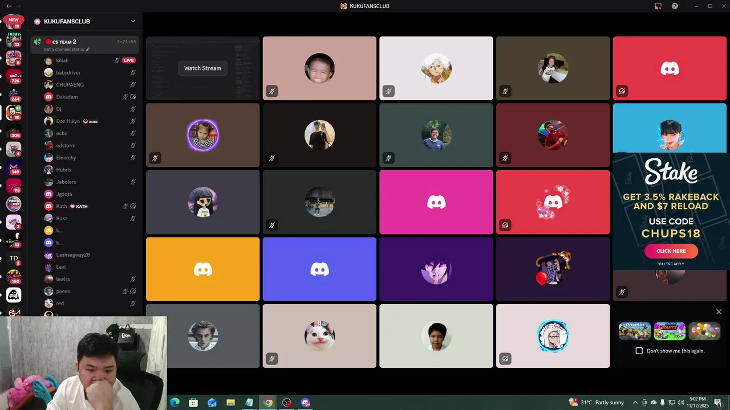The height and width of the screenshot is (410, 730).
Task: Click the red balloon avatar tile
Action: (553, 269)
